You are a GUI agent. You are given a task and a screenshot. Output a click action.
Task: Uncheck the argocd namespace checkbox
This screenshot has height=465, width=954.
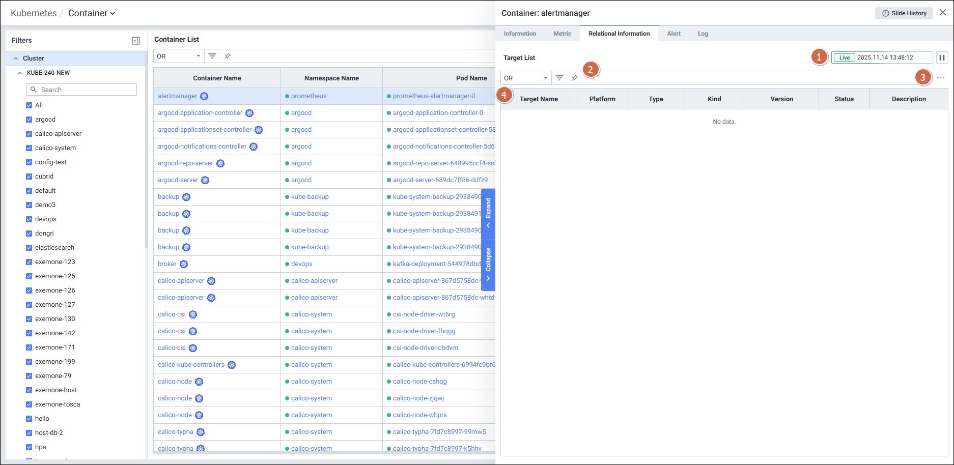point(29,120)
